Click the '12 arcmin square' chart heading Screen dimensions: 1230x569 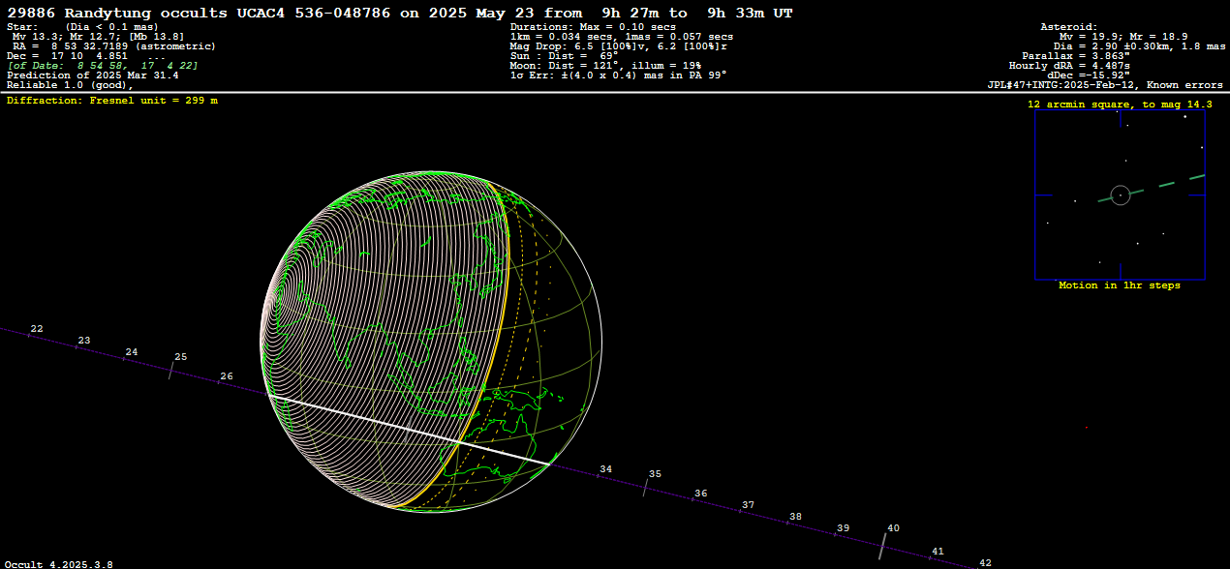1120,104
